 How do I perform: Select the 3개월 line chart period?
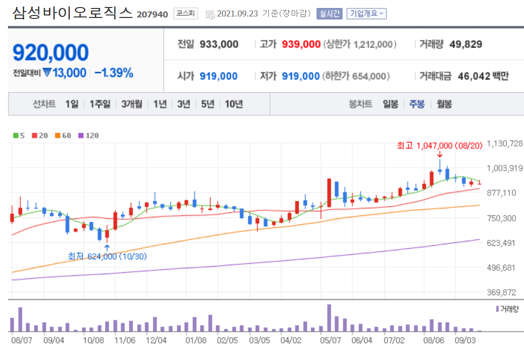(131, 104)
